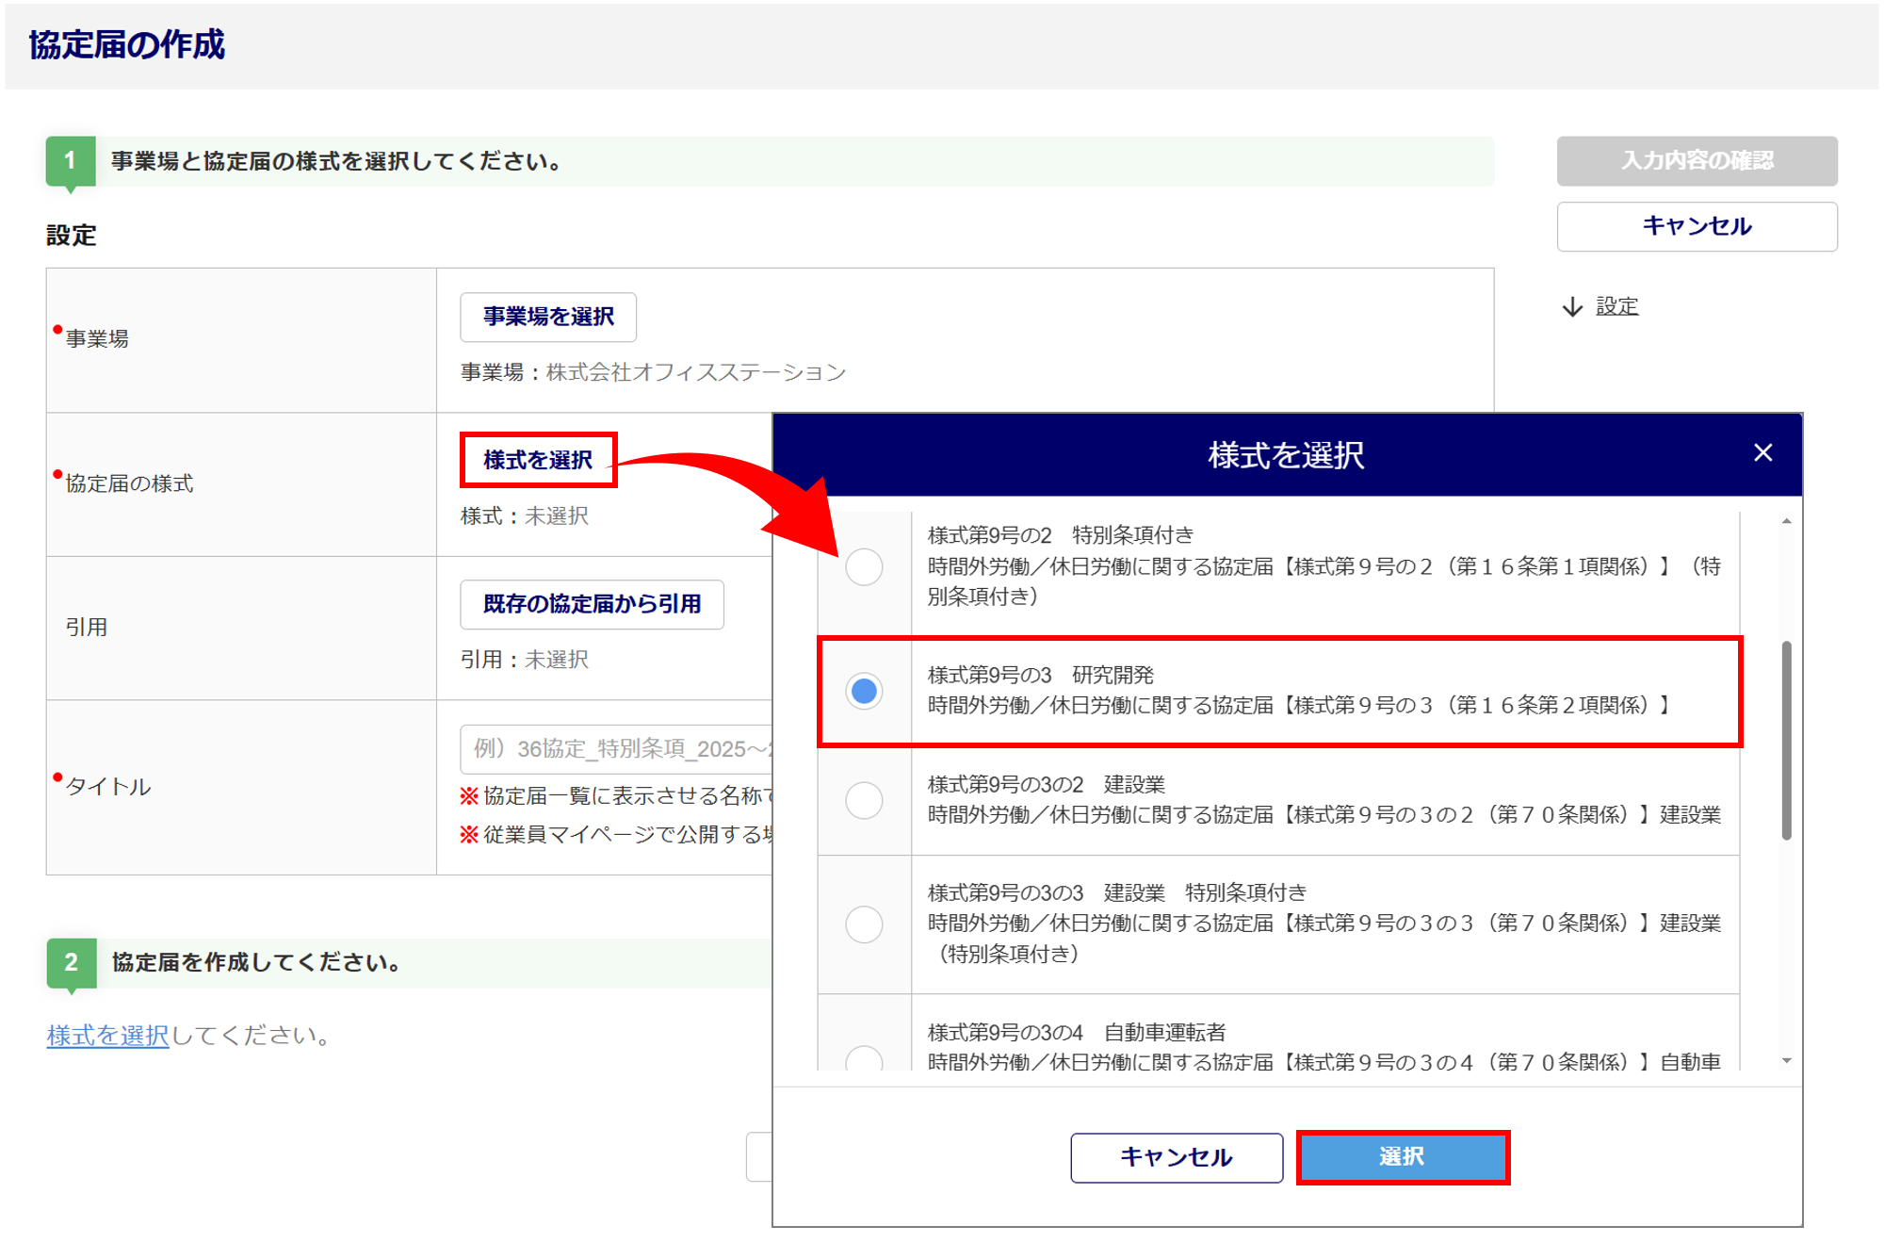Click the dialog list scrollbar thumb

[x=1786, y=740]
